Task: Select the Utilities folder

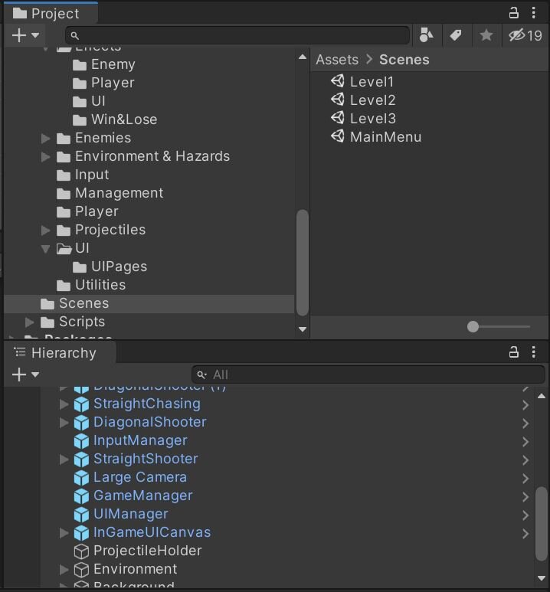Action: click(91, 285)
